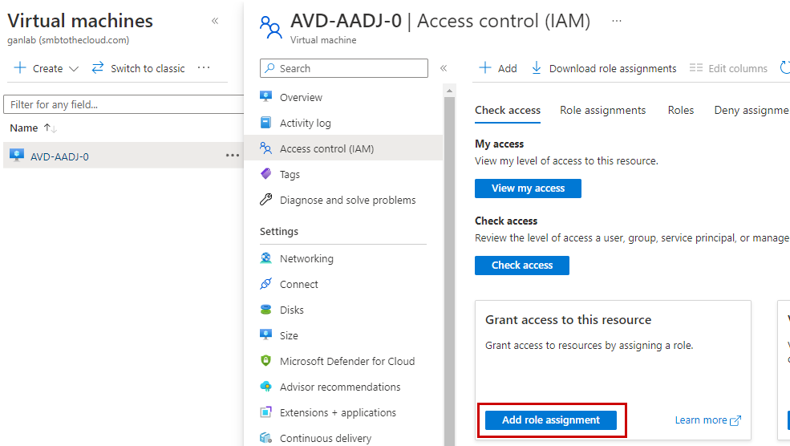Click the Activity log icon

click(x=266, y=123)
